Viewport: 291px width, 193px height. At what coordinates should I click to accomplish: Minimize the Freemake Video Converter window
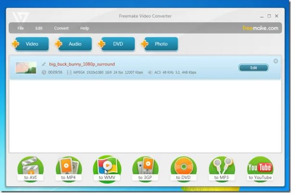click(x=262, y=16)
